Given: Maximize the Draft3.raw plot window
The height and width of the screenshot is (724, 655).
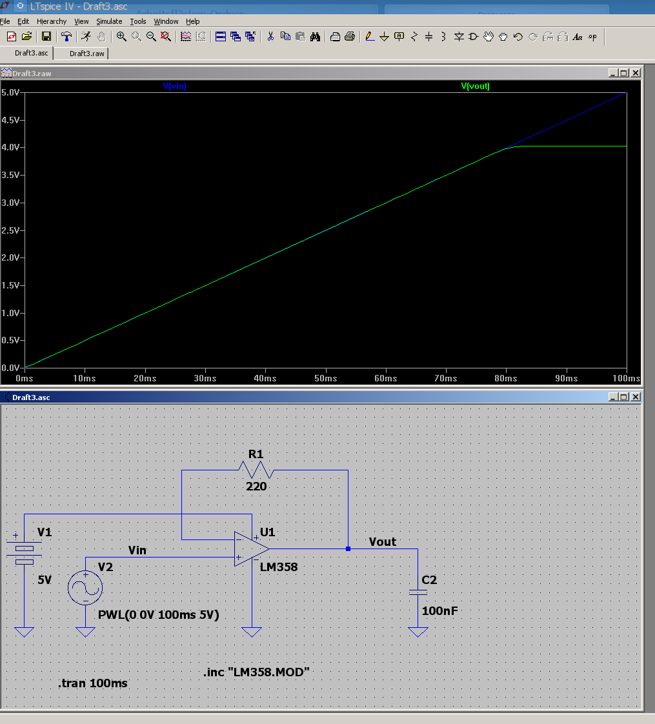Looking at the screenshot, I should (623, 73).
